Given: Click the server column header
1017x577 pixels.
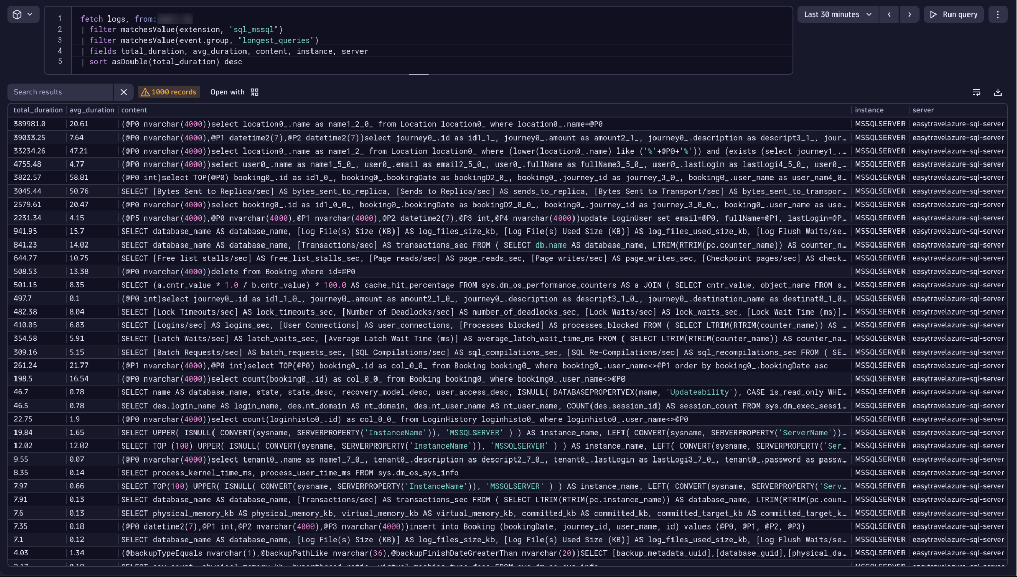Looking at the screenshot, I should [x=923, y=110].
